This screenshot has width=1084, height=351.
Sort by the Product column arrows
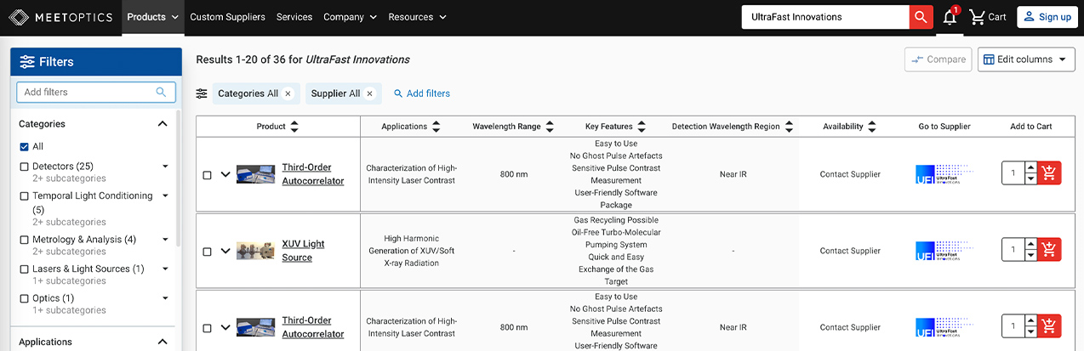[294, 127]
